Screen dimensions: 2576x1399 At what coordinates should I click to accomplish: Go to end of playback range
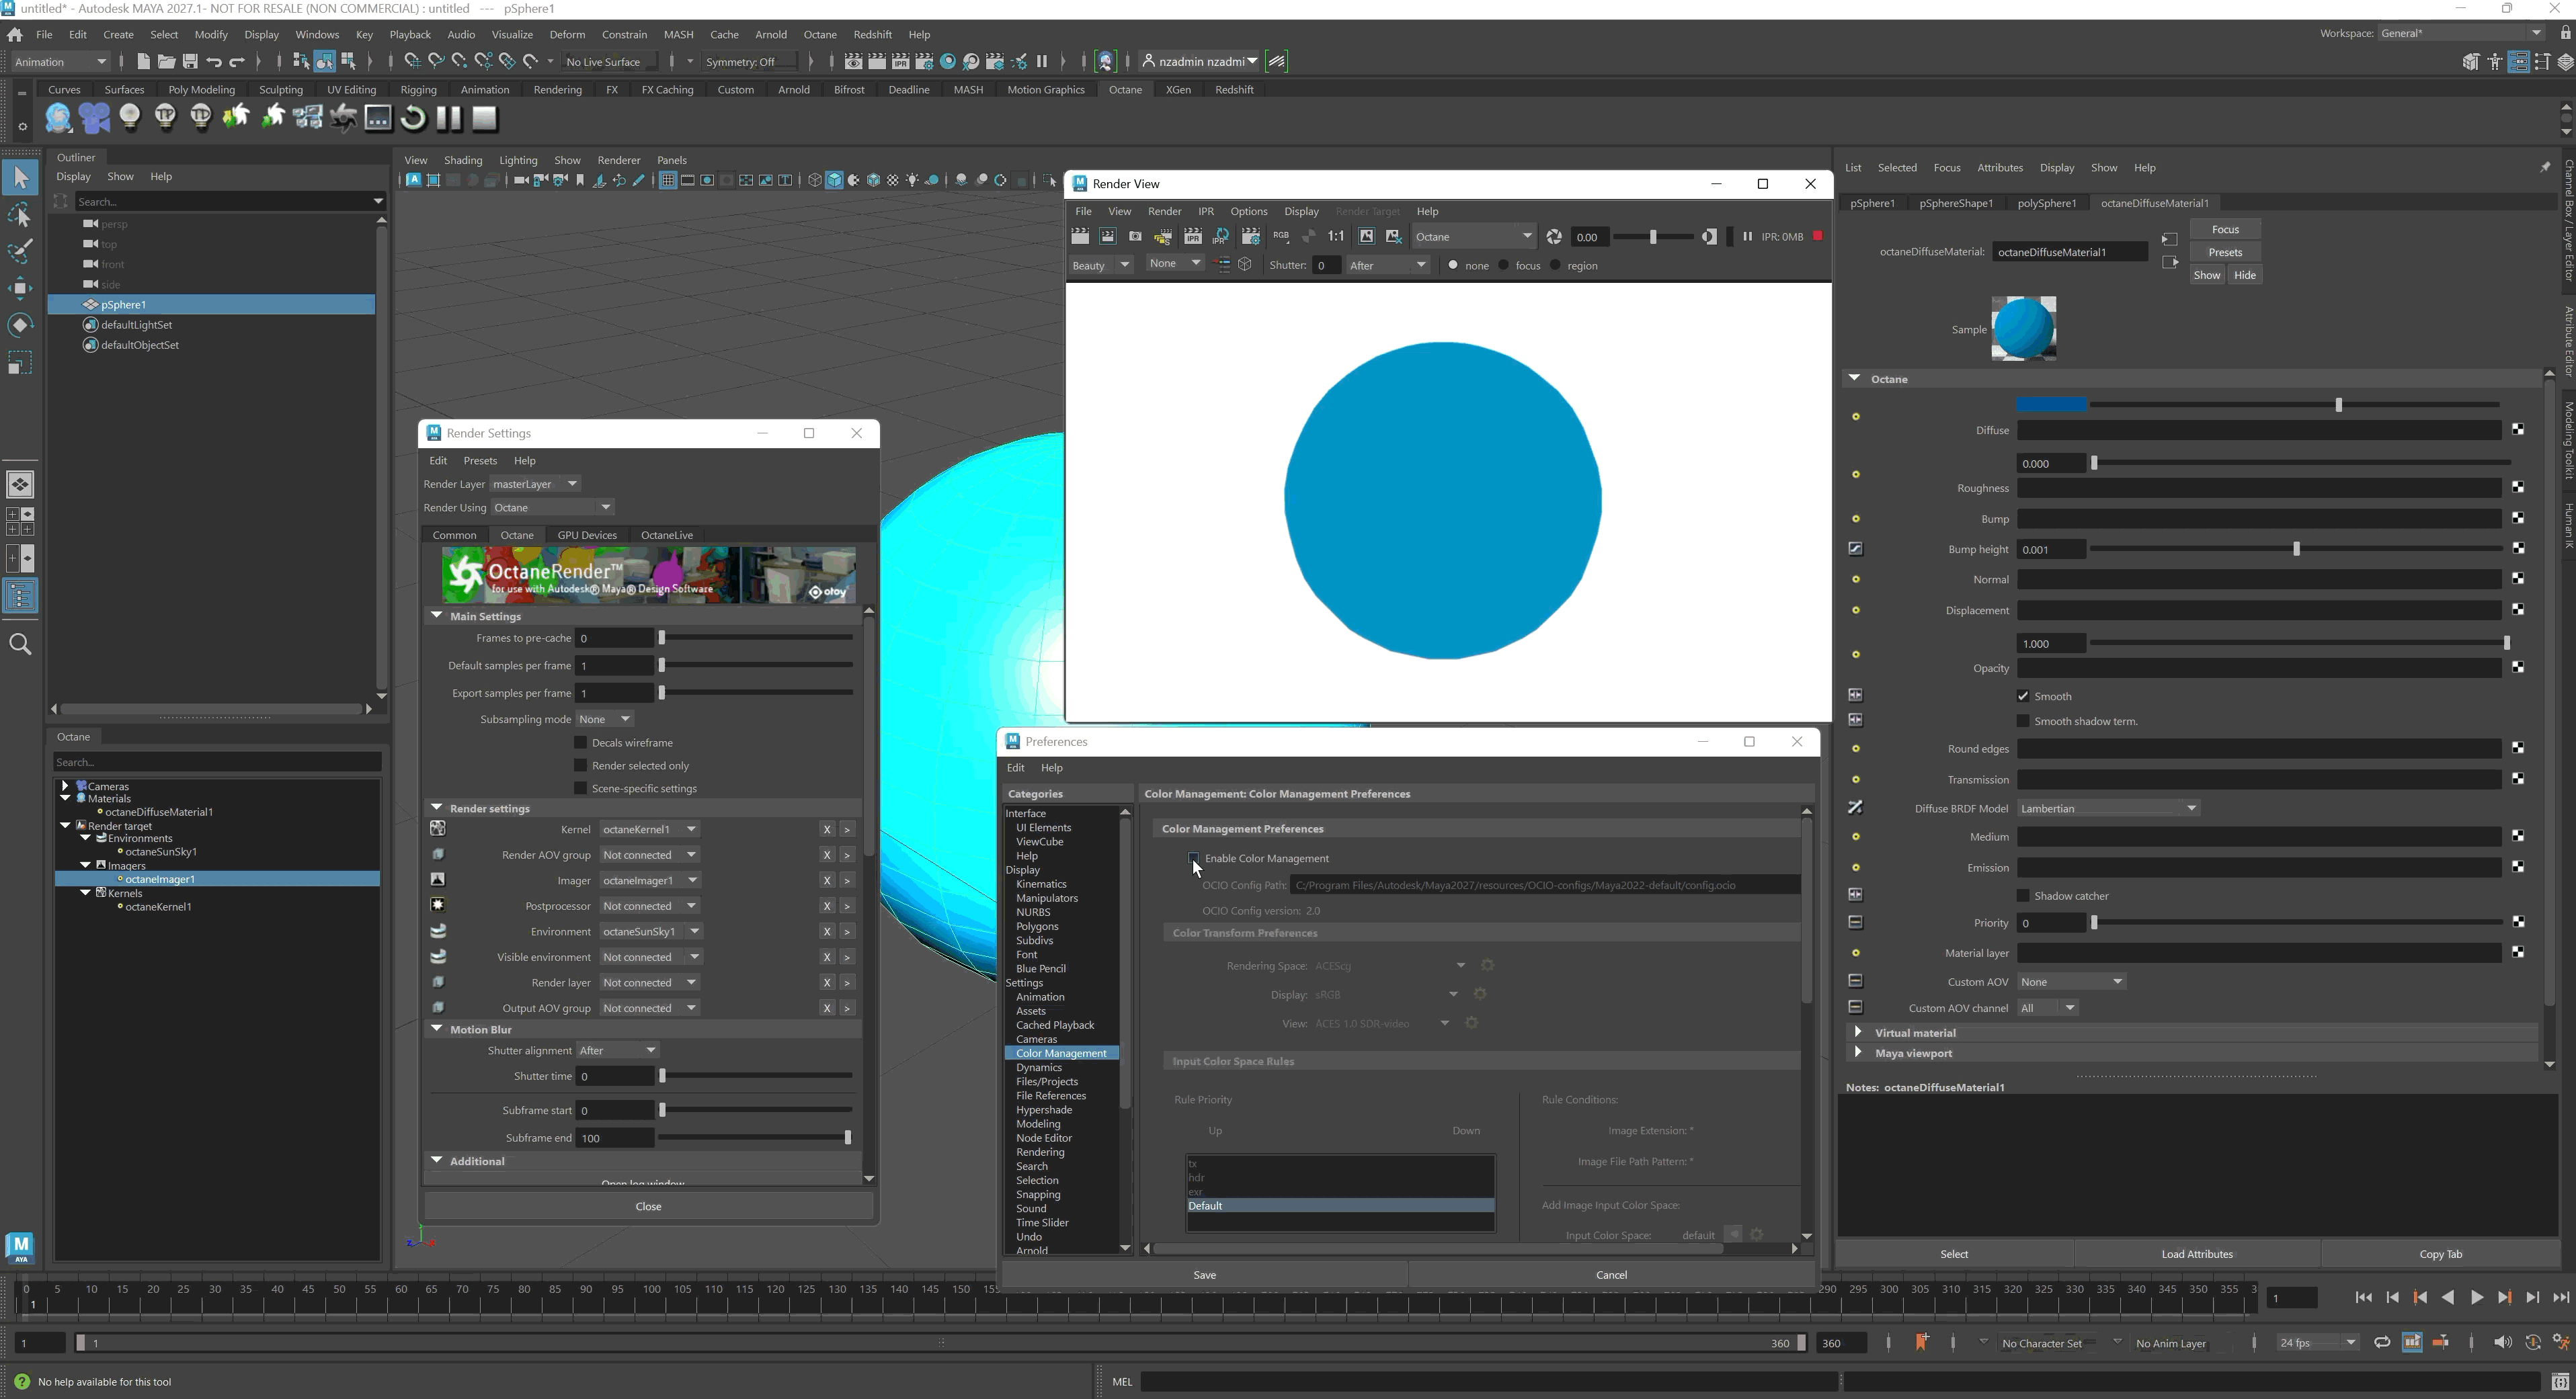(x=2560, y=1298)
